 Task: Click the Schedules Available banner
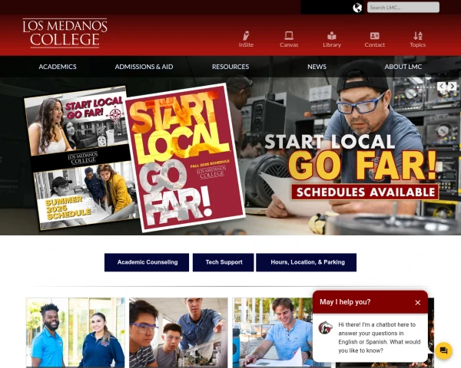point(365,192)
